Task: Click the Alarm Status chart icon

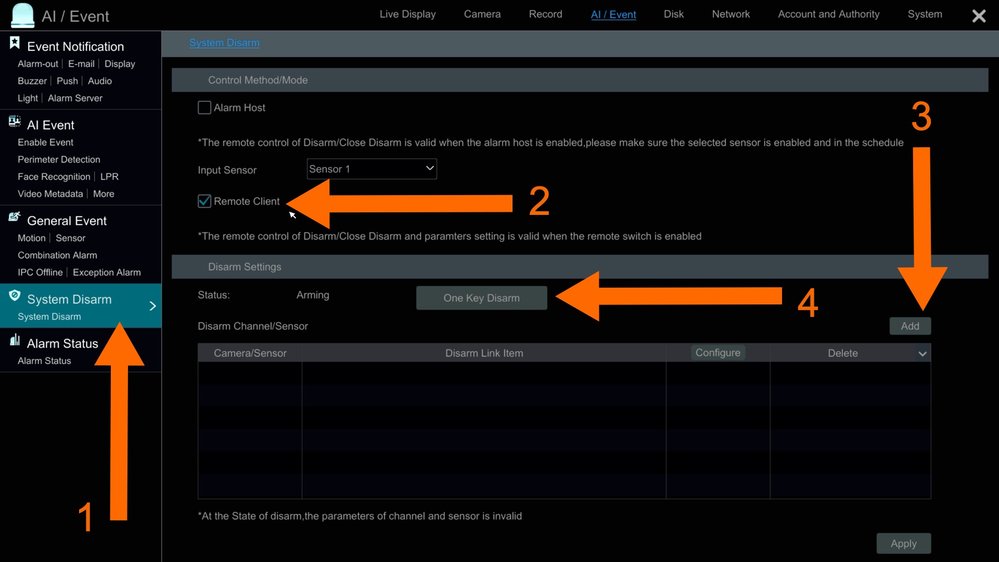Action: [x=15, y=340]
